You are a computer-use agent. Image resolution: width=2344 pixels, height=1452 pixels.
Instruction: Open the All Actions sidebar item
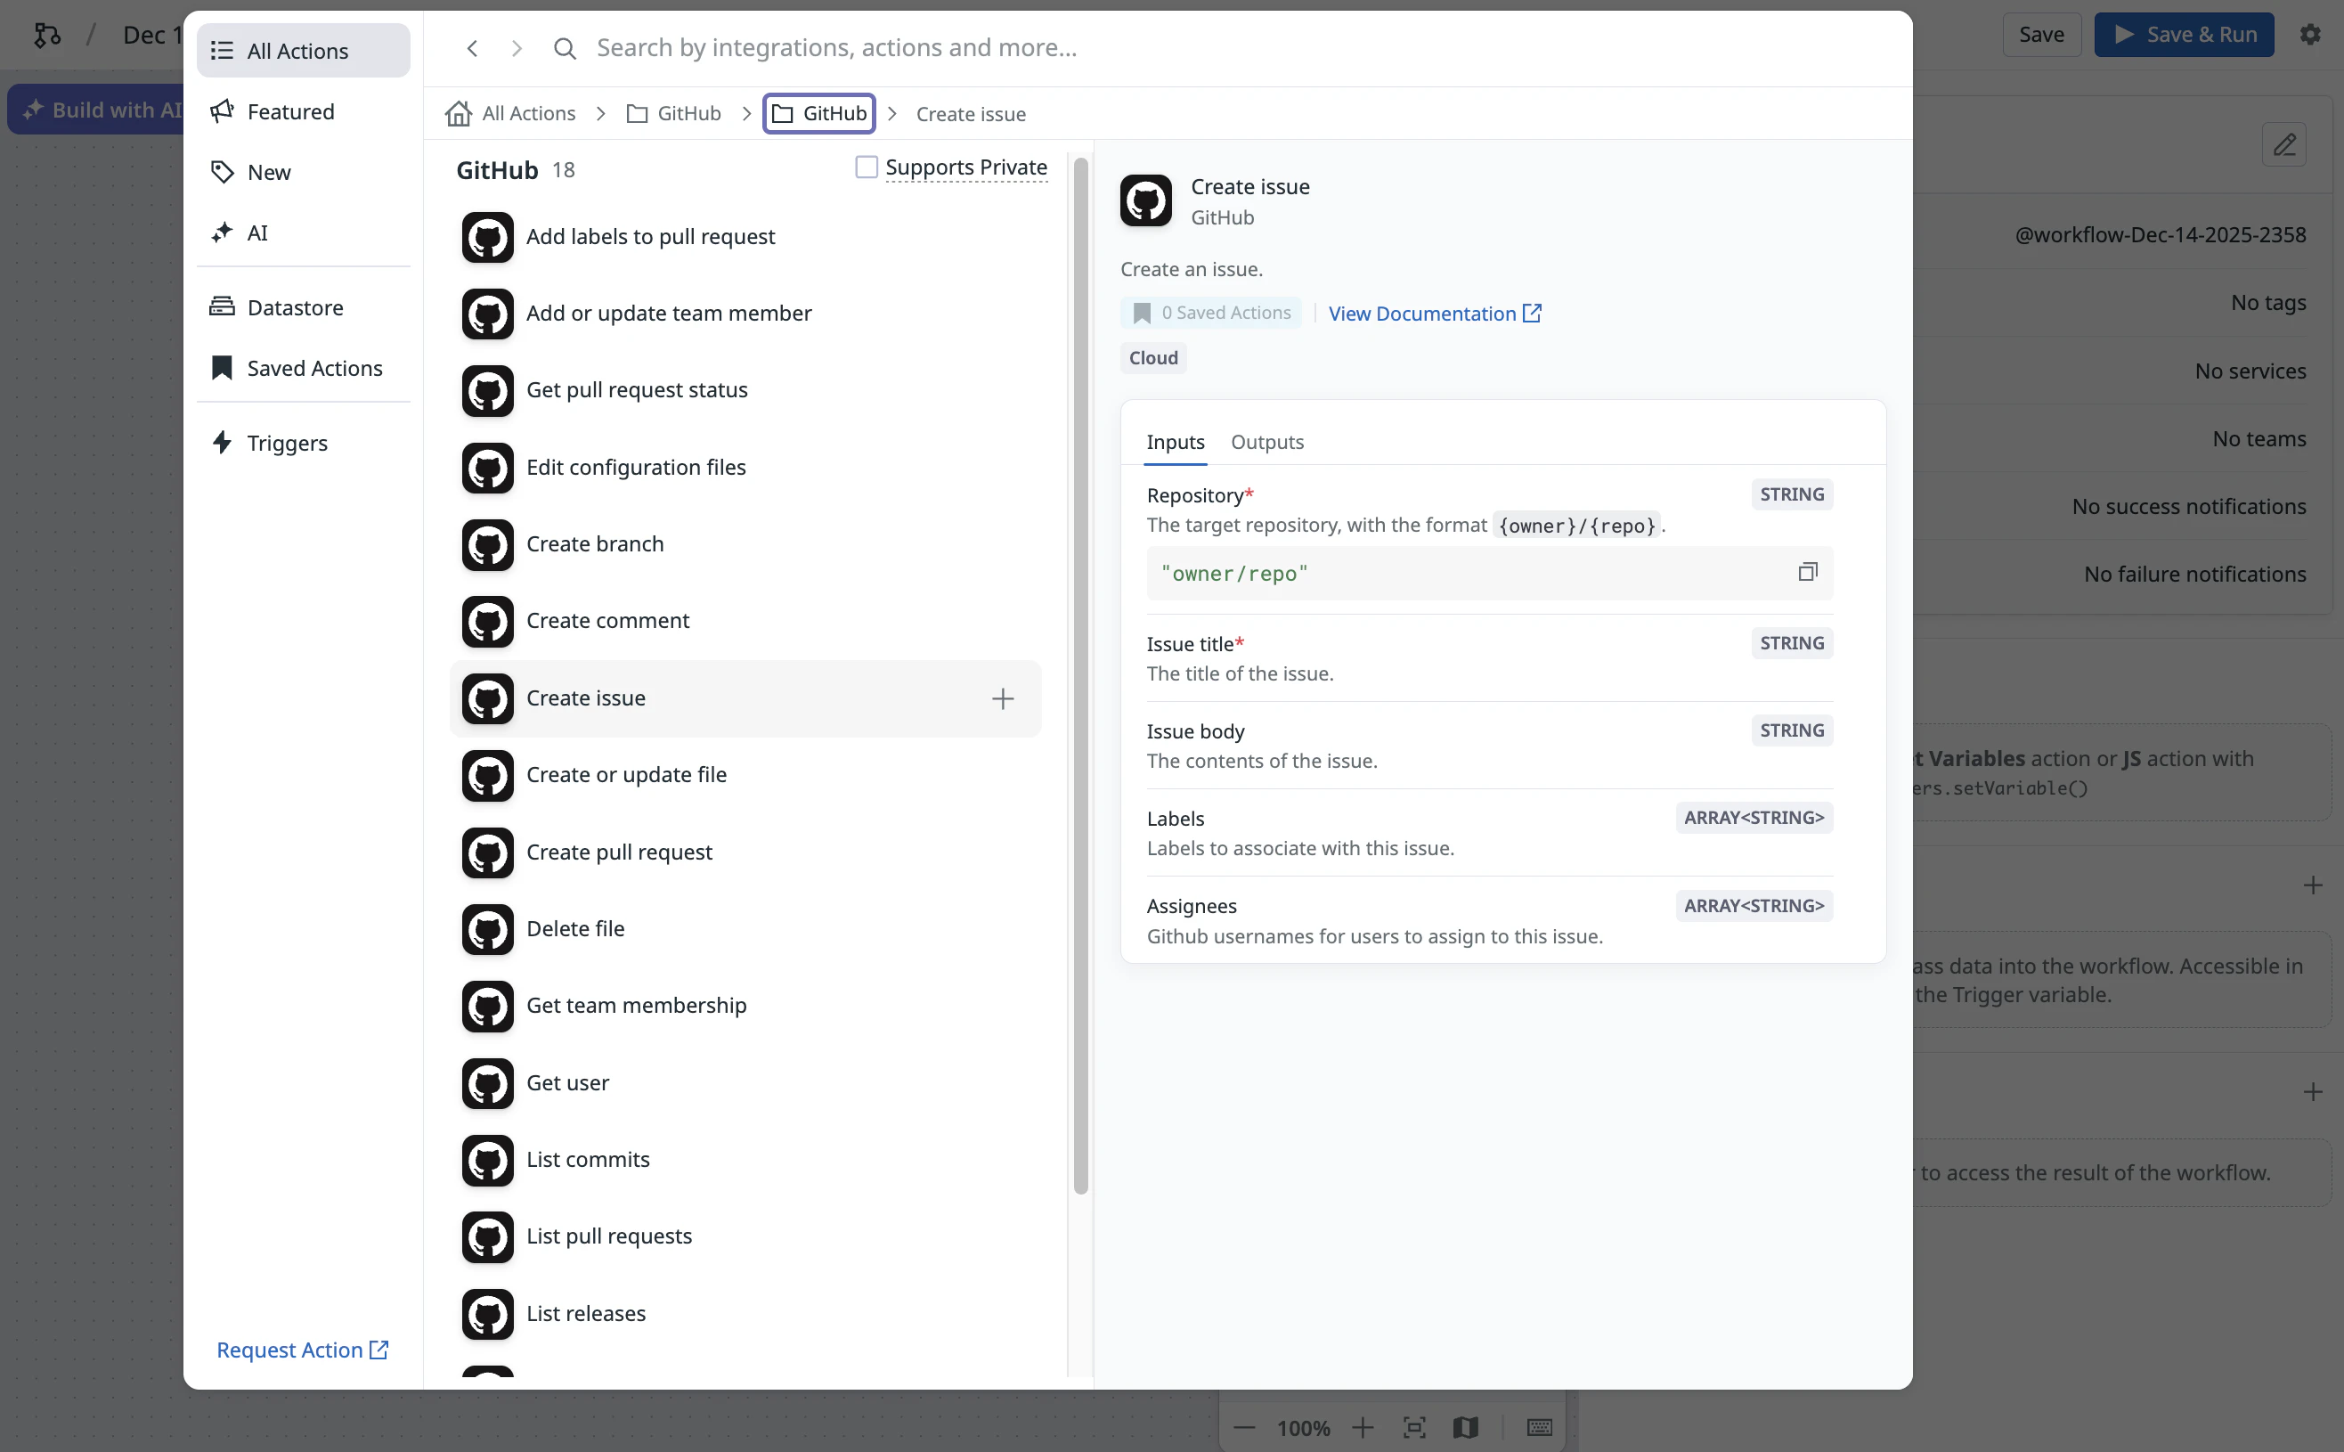(304, 51)
